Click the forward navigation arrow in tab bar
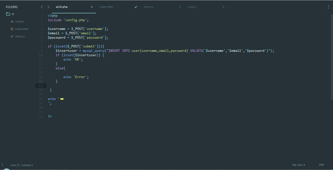The width and height of the screenshot is (333, 170). point(48,7)
